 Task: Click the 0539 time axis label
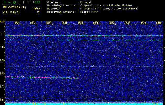coord(143,23)
